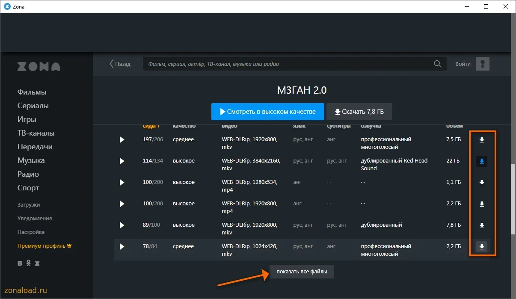Play the 7,5 ГБ 197/206 seeds row

[x=122, y=139]
